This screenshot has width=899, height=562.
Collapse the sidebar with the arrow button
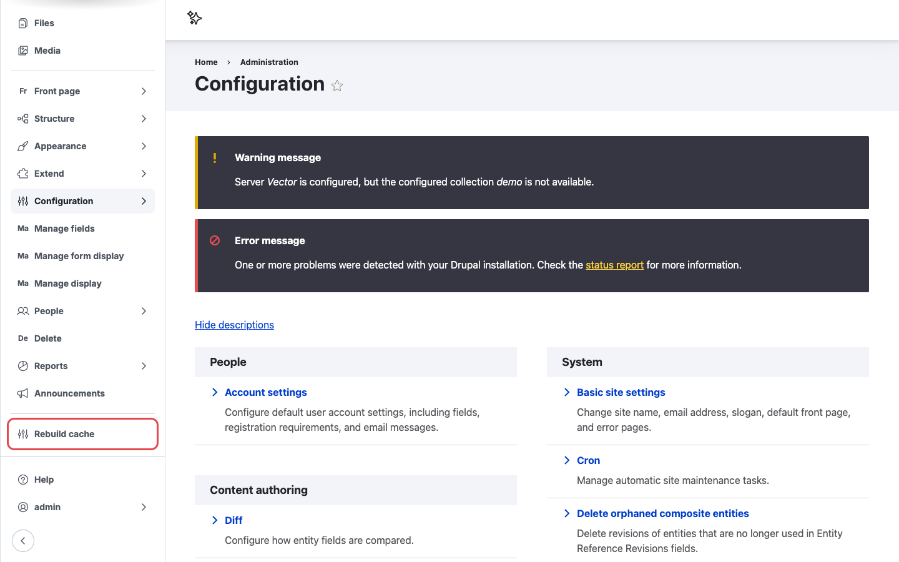point(23,541)
